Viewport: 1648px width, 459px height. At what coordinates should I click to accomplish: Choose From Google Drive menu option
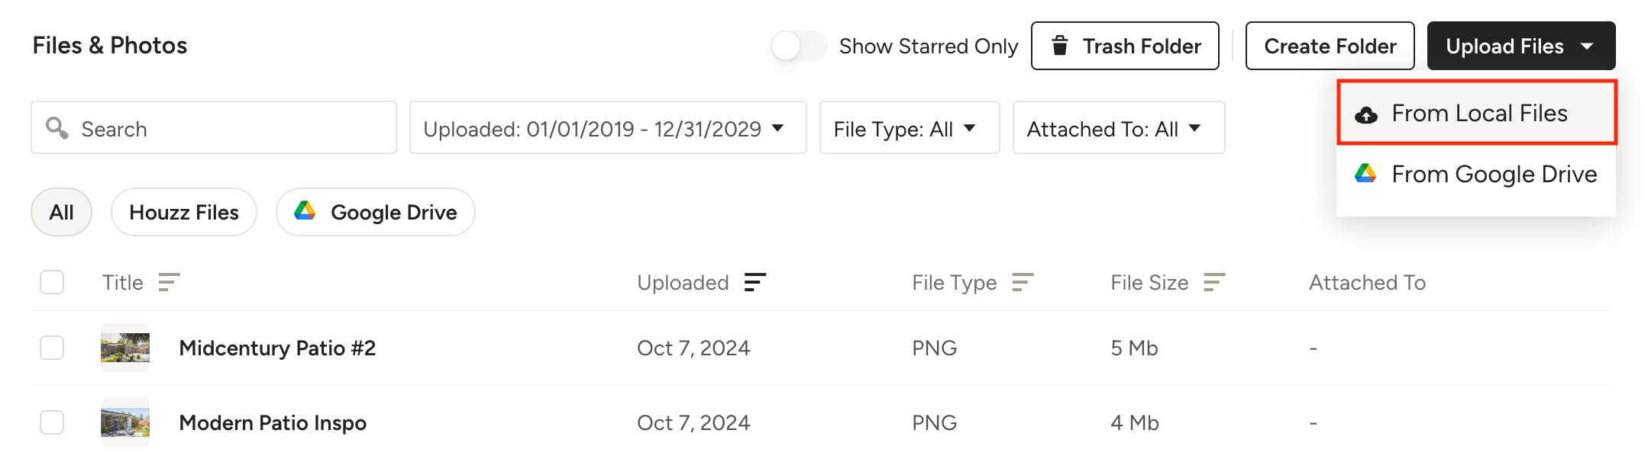(x=1493, y=175)
